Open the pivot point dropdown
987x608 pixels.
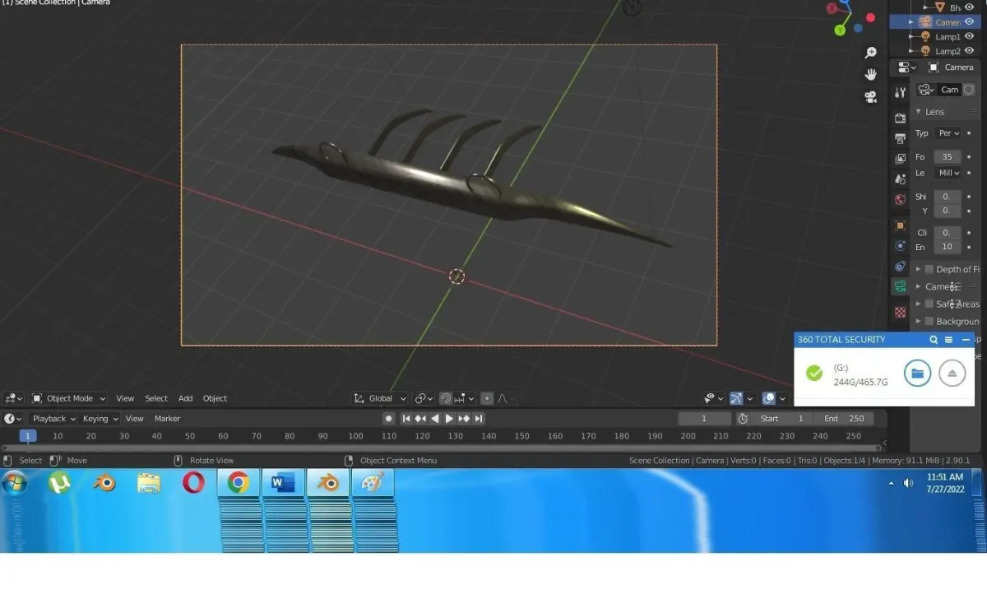point(424,398)
